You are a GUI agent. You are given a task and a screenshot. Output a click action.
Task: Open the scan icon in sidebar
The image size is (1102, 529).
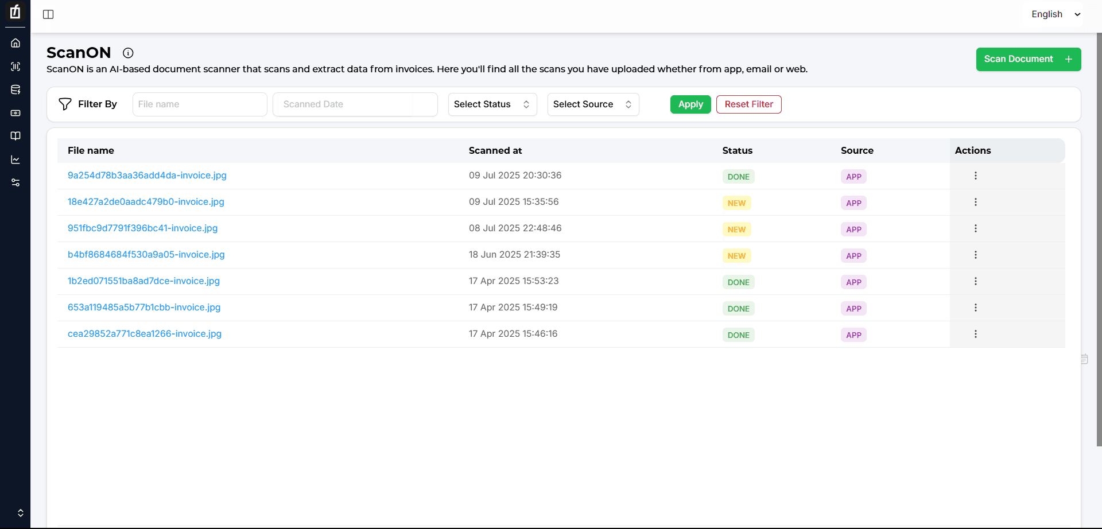pos(15,67)
